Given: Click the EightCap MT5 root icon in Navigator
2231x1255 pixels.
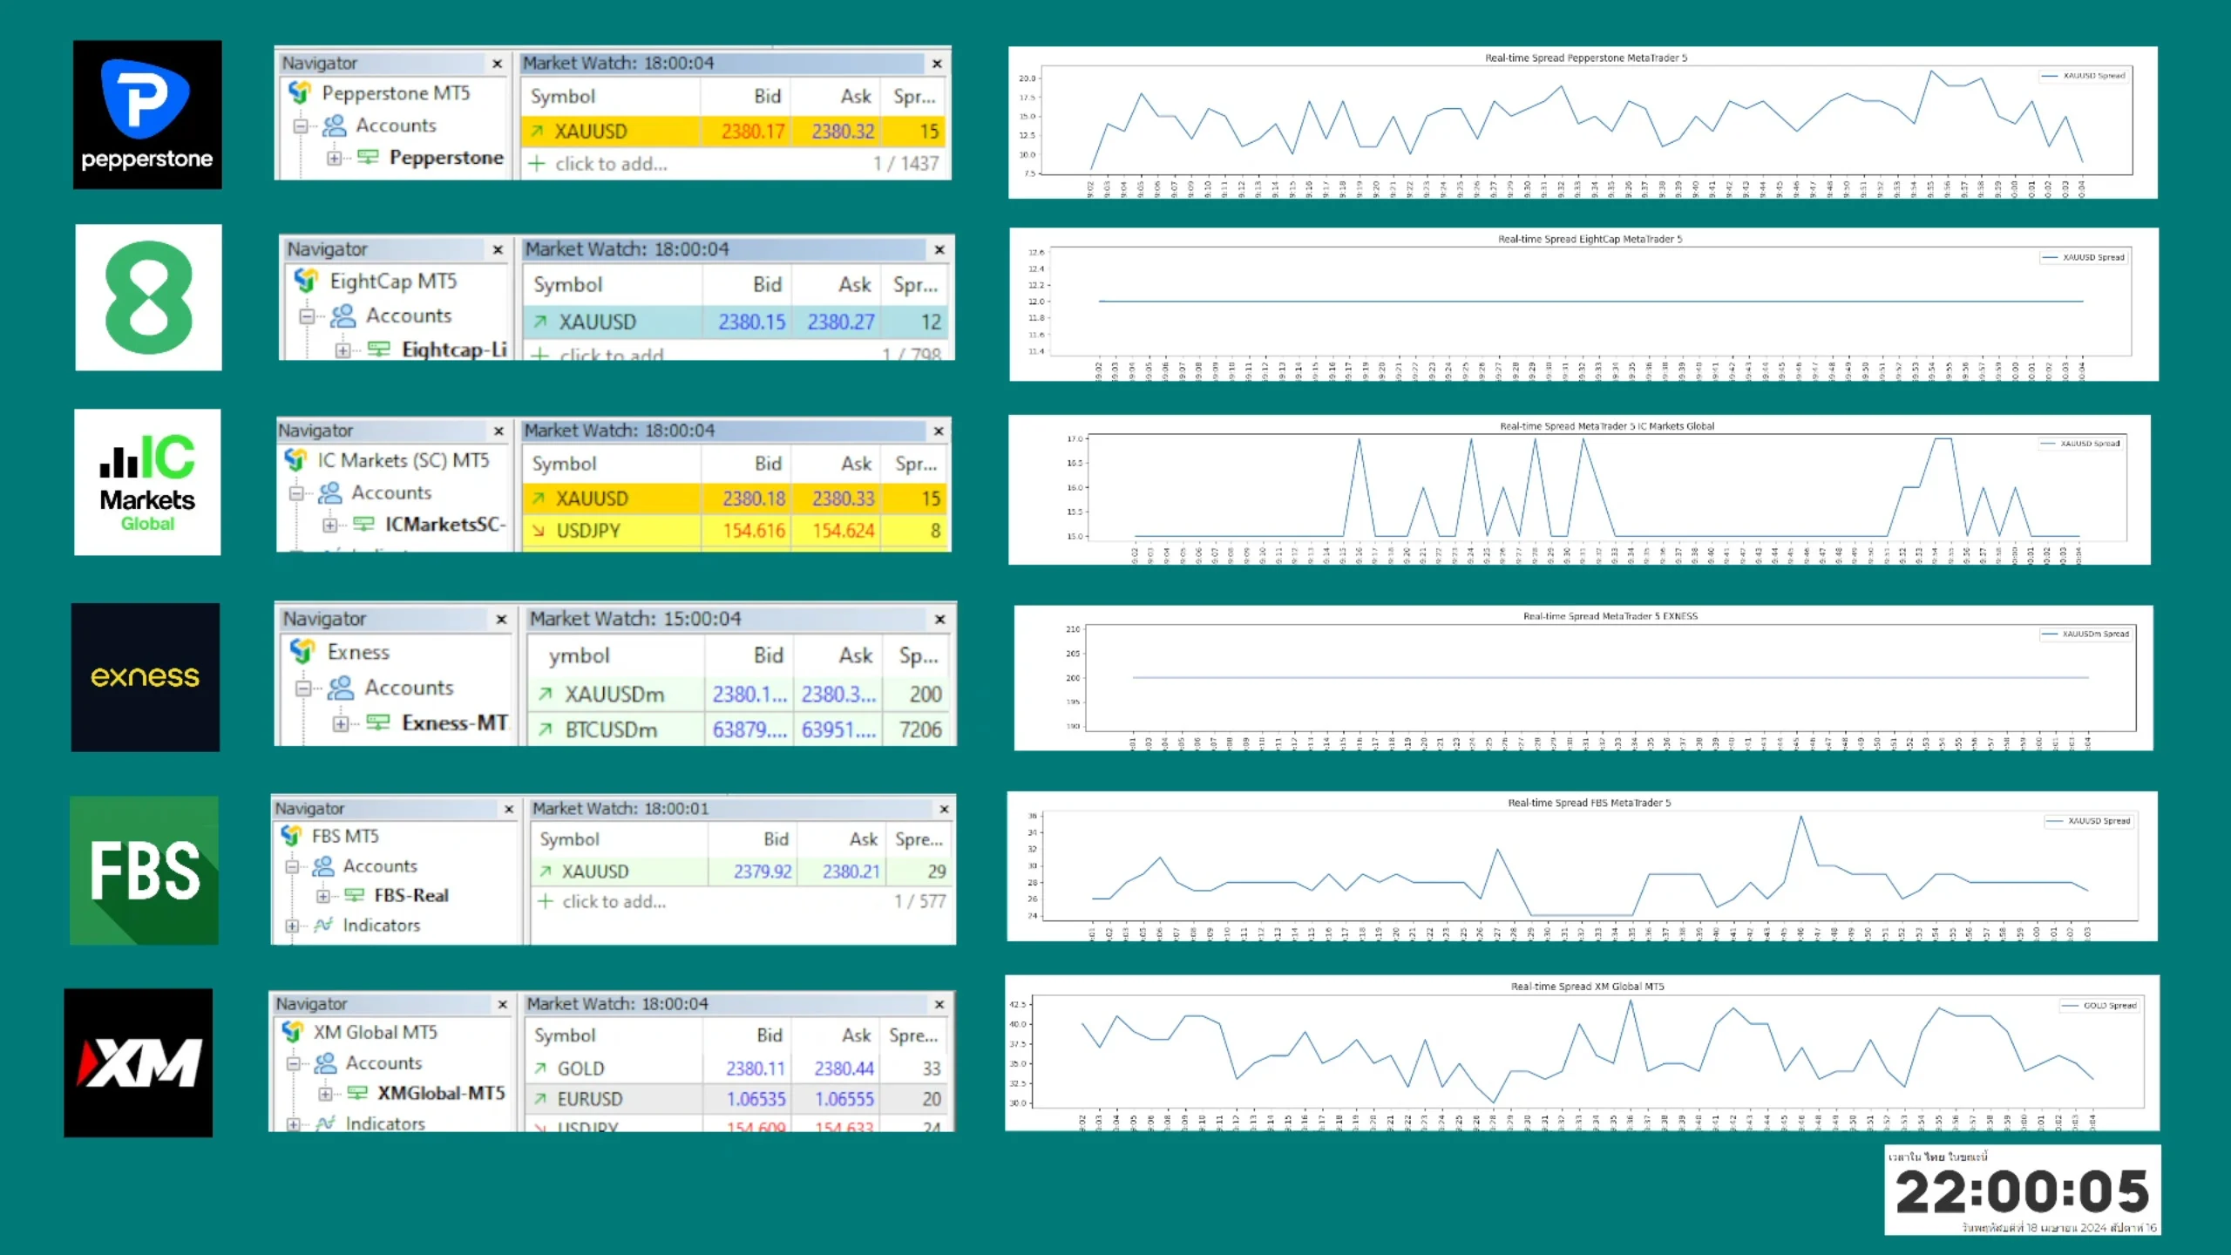Looking at the screenshot, I should point(306,281).
